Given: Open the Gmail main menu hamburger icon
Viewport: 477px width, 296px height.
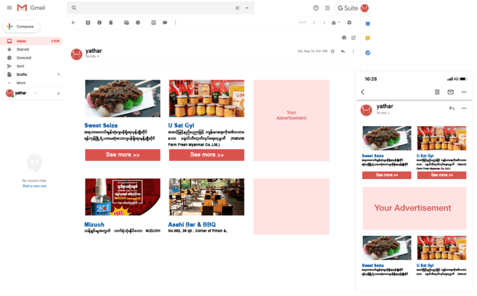Looking at the screenshot, I should click(x=9, y=7).
